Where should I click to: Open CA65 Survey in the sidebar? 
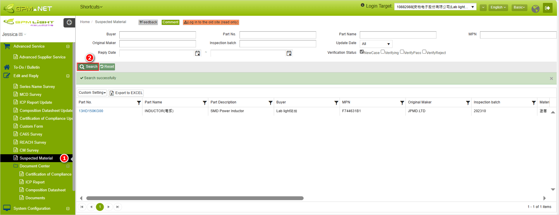[31, 134]
